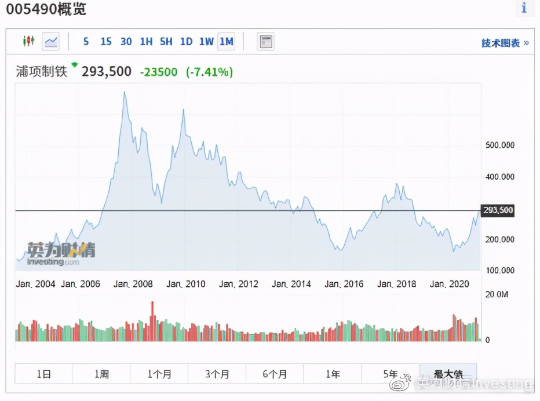
Task: Show the 1年 range
Action: [333, 373]
